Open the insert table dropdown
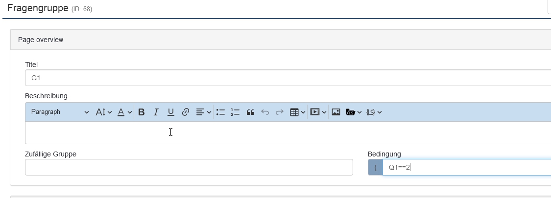Image resolution: width=551 pixels, height=198 pixels. (x=298, y=112)
